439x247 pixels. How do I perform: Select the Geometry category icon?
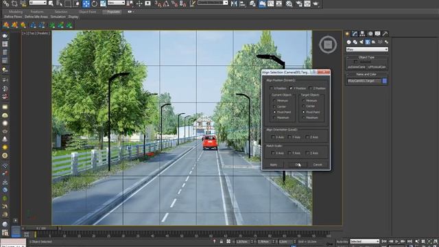348,42
